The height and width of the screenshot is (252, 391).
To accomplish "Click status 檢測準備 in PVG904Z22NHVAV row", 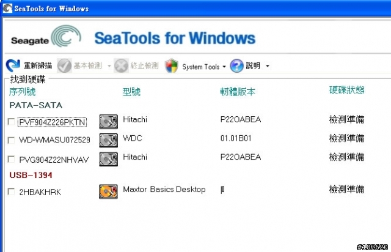I will click(x=346, y=157).
